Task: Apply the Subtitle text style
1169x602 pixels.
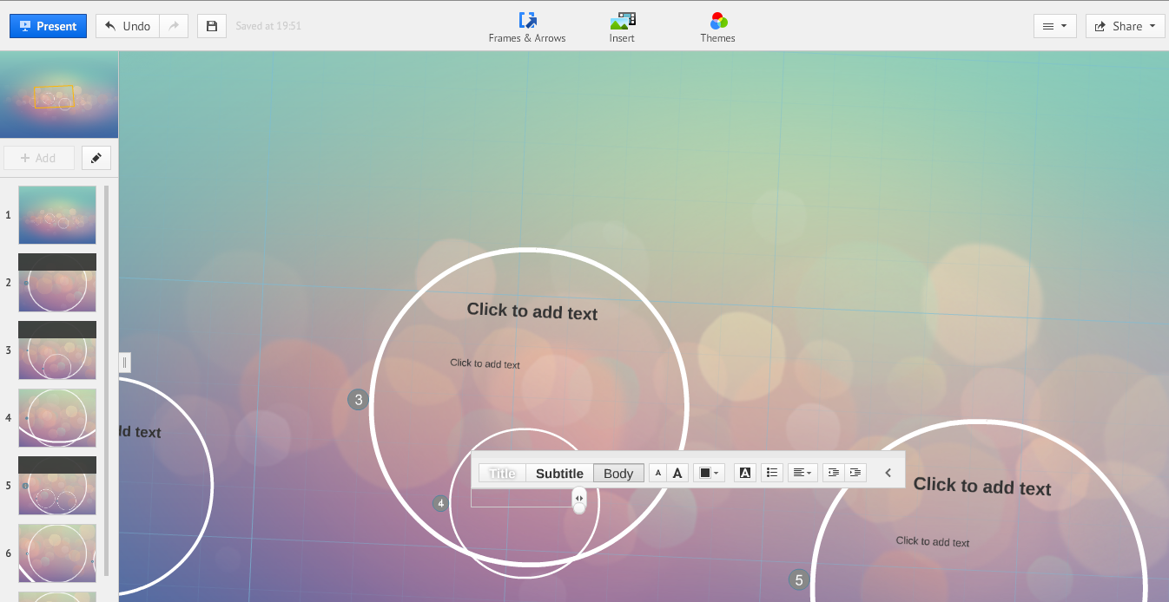Action: click(559, 473)
